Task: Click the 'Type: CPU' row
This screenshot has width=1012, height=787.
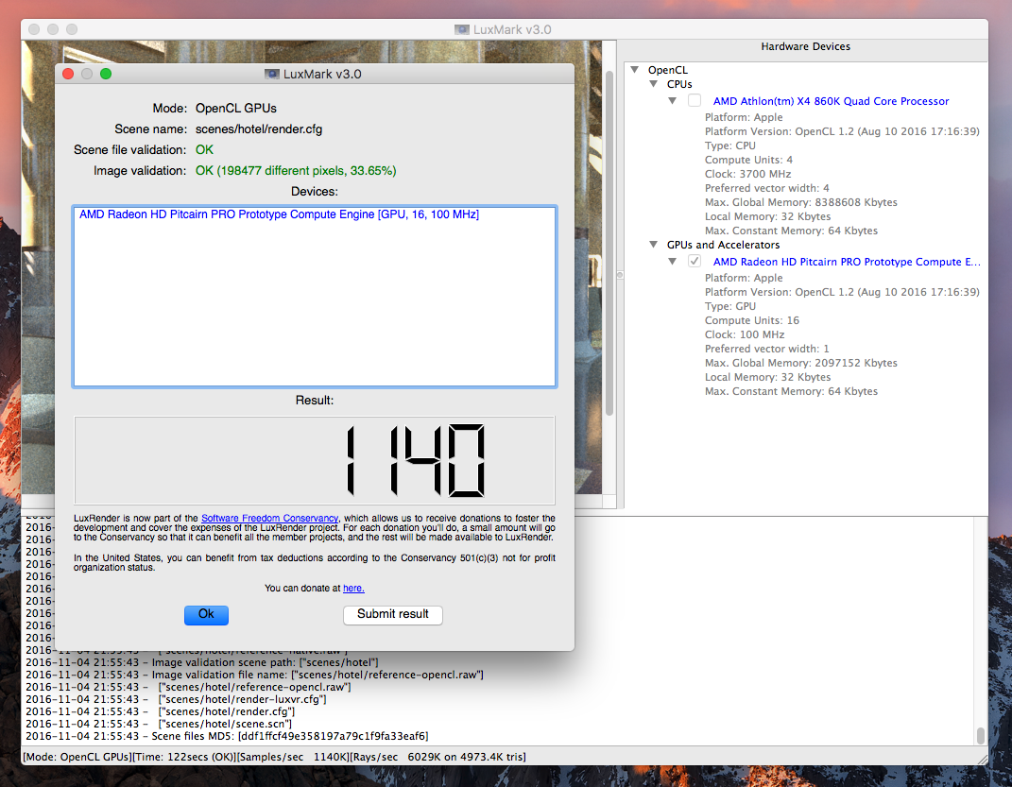Action: click(x=730, y=145)
